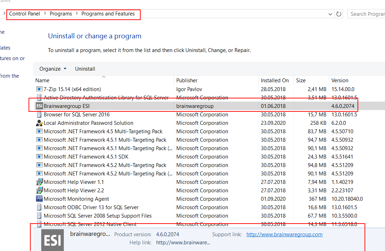Click Igor Pavlov publisher cell

189,89
